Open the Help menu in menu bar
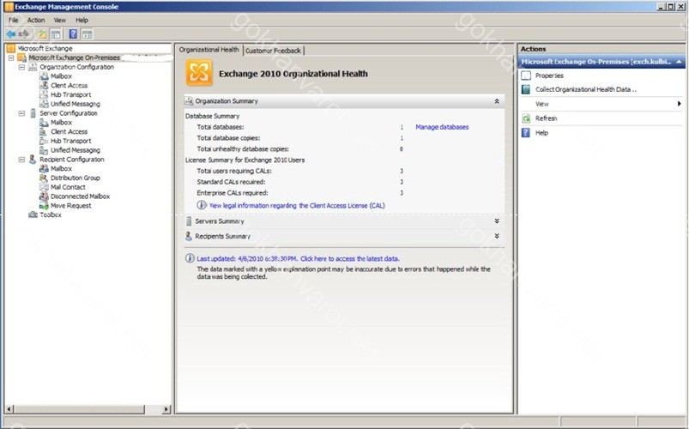The width and height of the screenshot is (689, 429). tap(82, 21)
